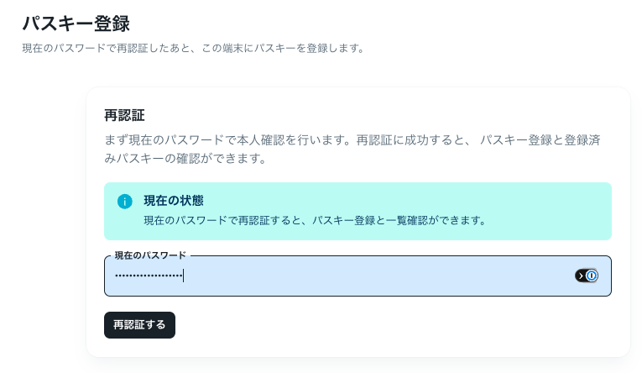
Task: Focus the 現在のパスワード input field
Action: [358, 276]
